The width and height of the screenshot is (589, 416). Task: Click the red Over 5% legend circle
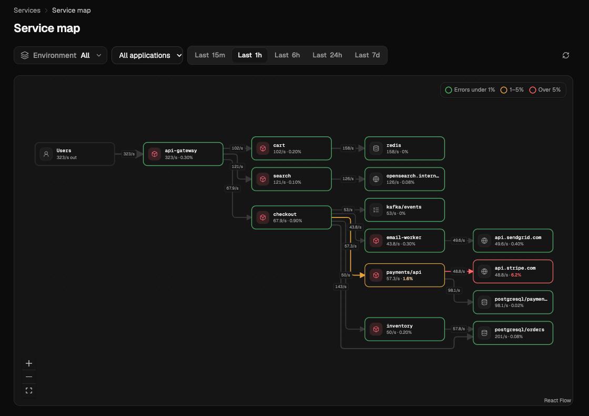pyautogui.click(x=532, y=90)
